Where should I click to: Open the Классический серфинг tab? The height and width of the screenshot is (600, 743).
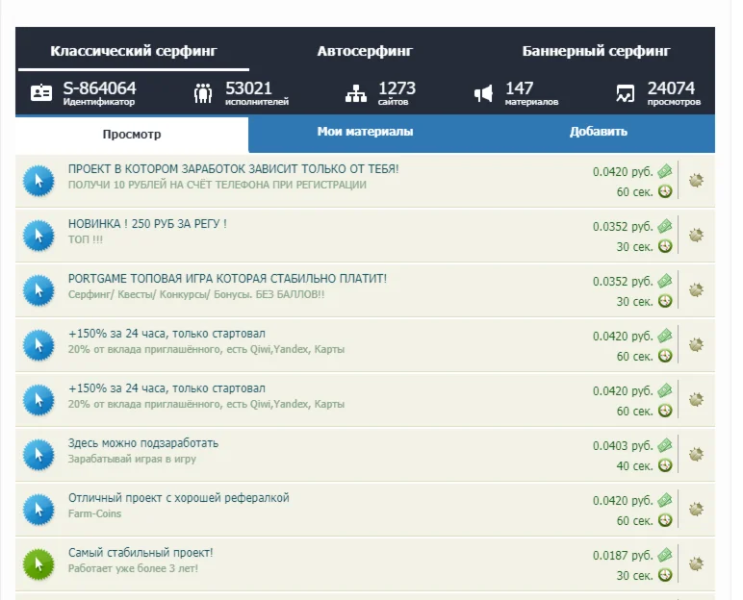point(134,51)
